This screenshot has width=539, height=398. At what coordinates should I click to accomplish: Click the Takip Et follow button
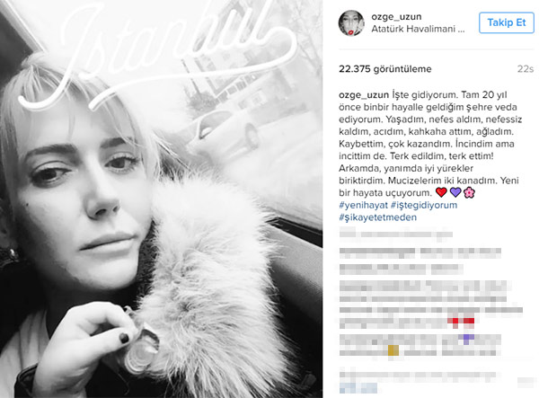click(507, 22)
